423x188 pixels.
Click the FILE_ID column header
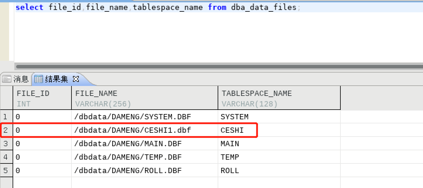(x=42, y=99)
